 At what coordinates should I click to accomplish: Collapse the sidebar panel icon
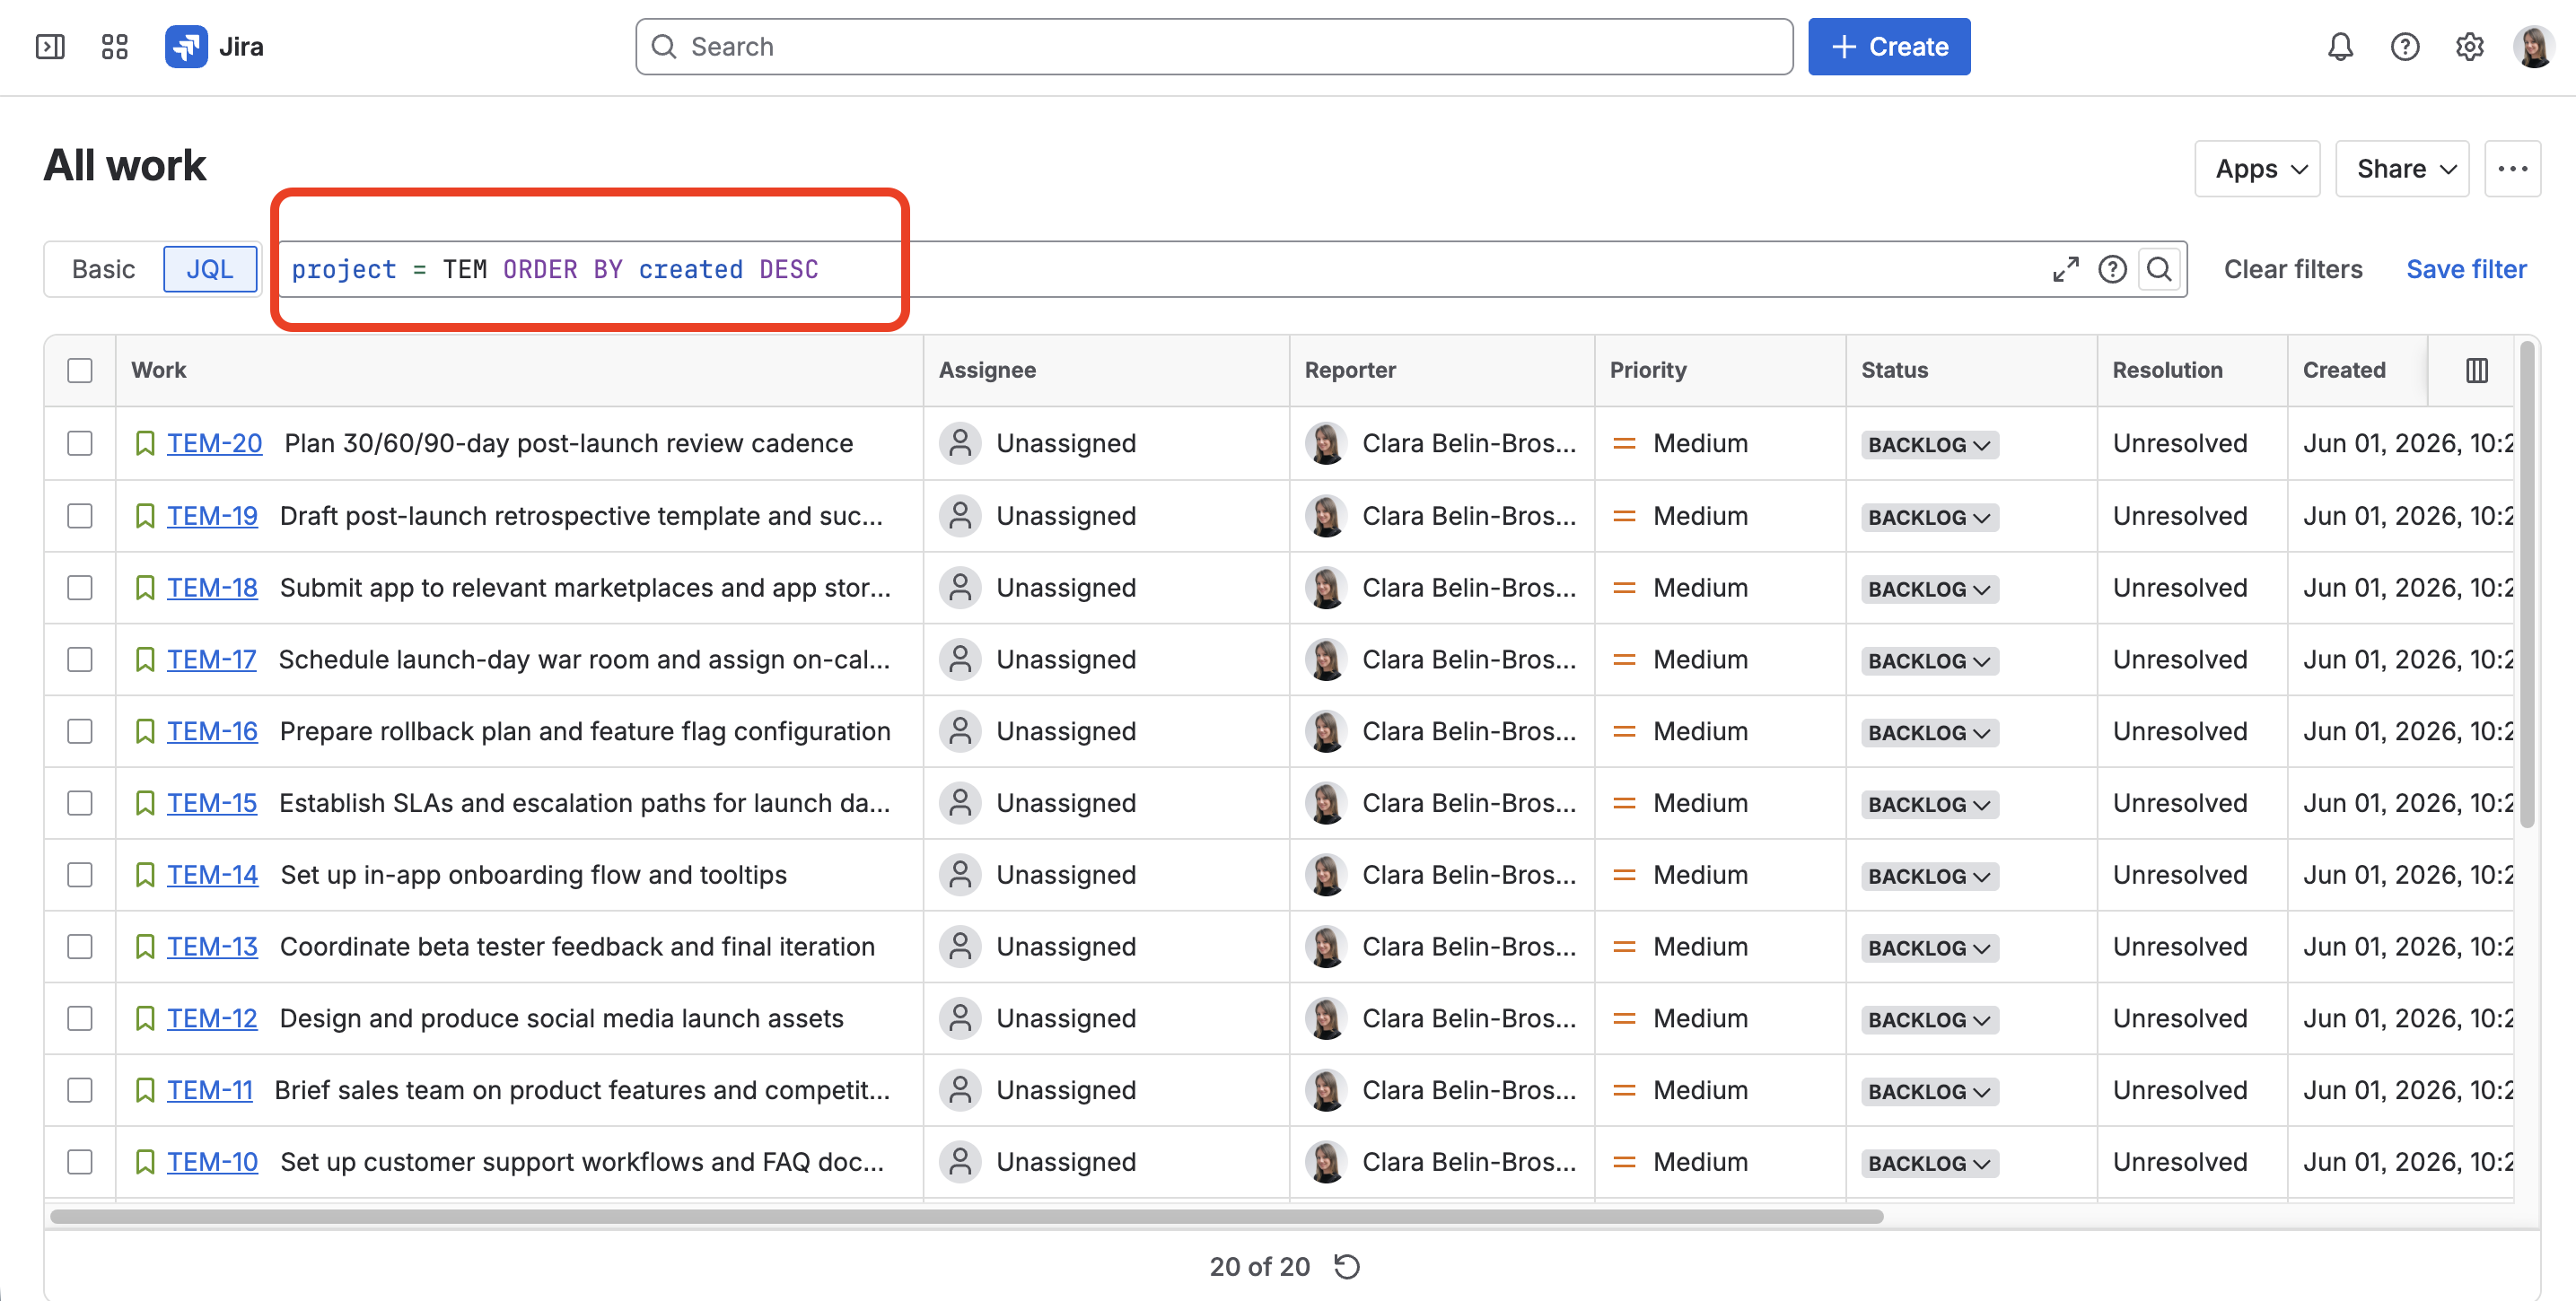tap(50, 47)
